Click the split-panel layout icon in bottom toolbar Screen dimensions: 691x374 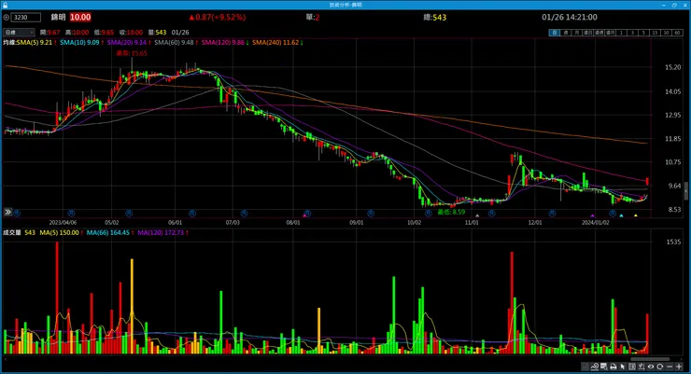632,367
